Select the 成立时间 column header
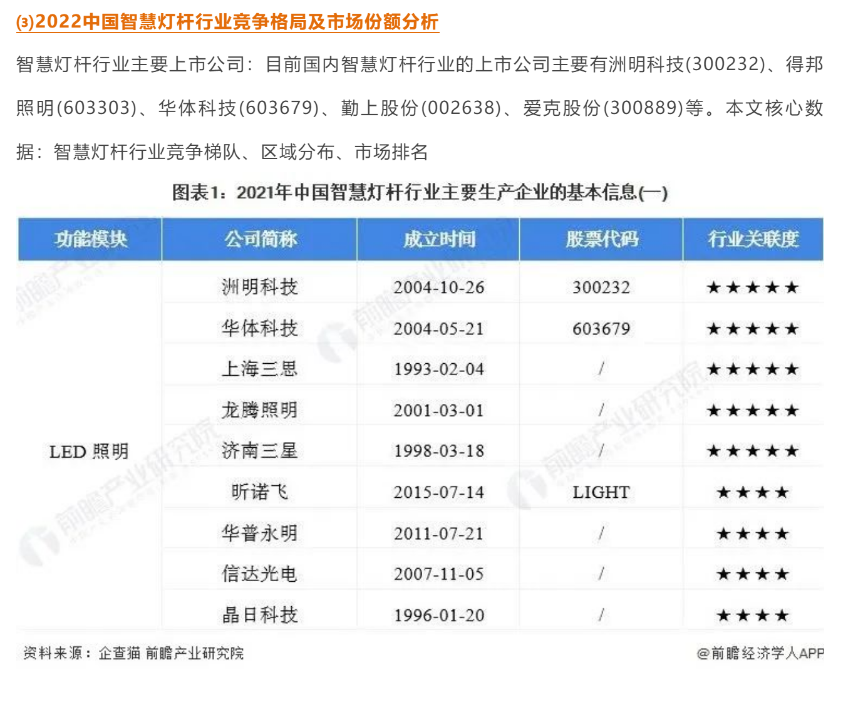 click(x=439, y=239)
